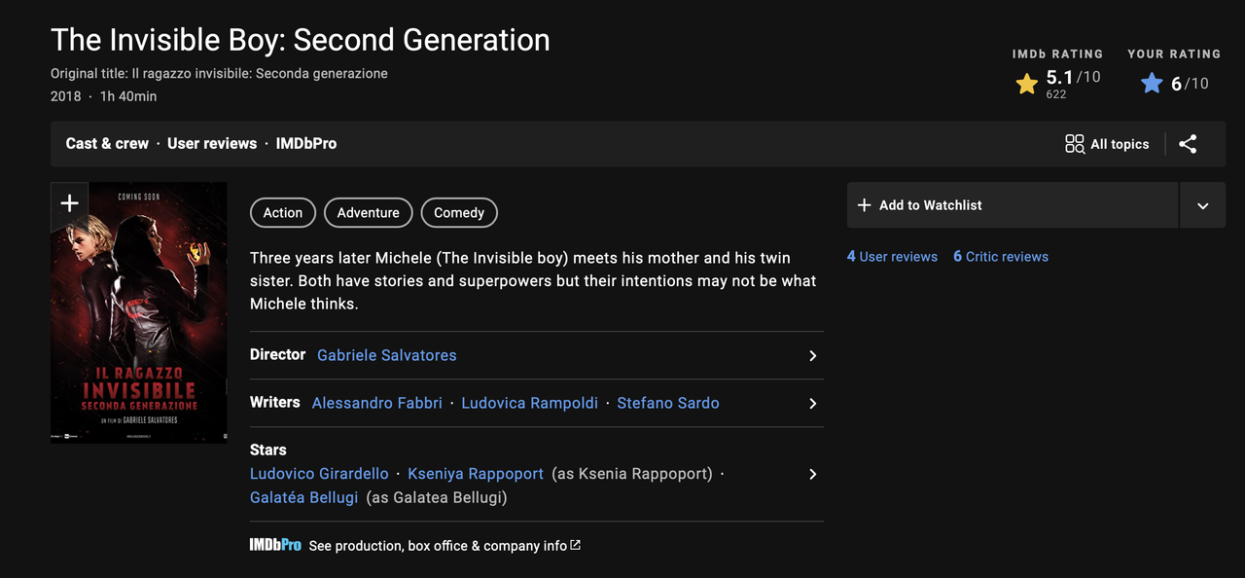This screenshot has width=1245, height=578.
Task: Select the Action genre chip
Action: click(x=283, y=213)
